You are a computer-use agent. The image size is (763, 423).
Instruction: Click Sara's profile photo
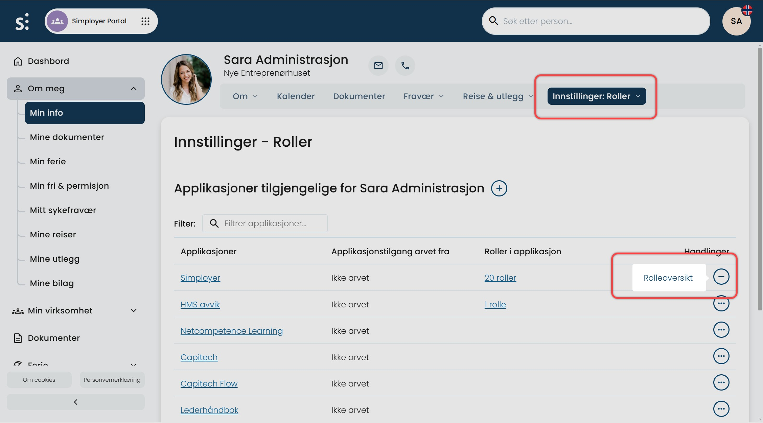pyautogui.click(x=186, y=79)
